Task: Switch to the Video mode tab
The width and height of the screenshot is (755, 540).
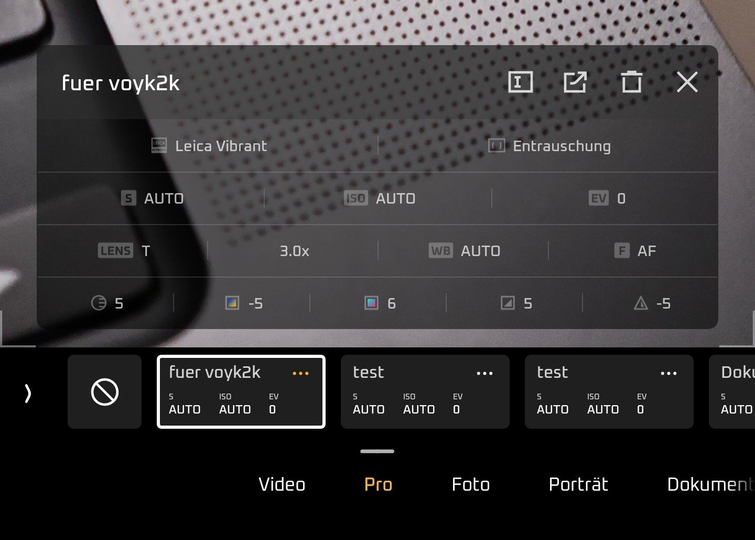Action: tap(282, 484)
